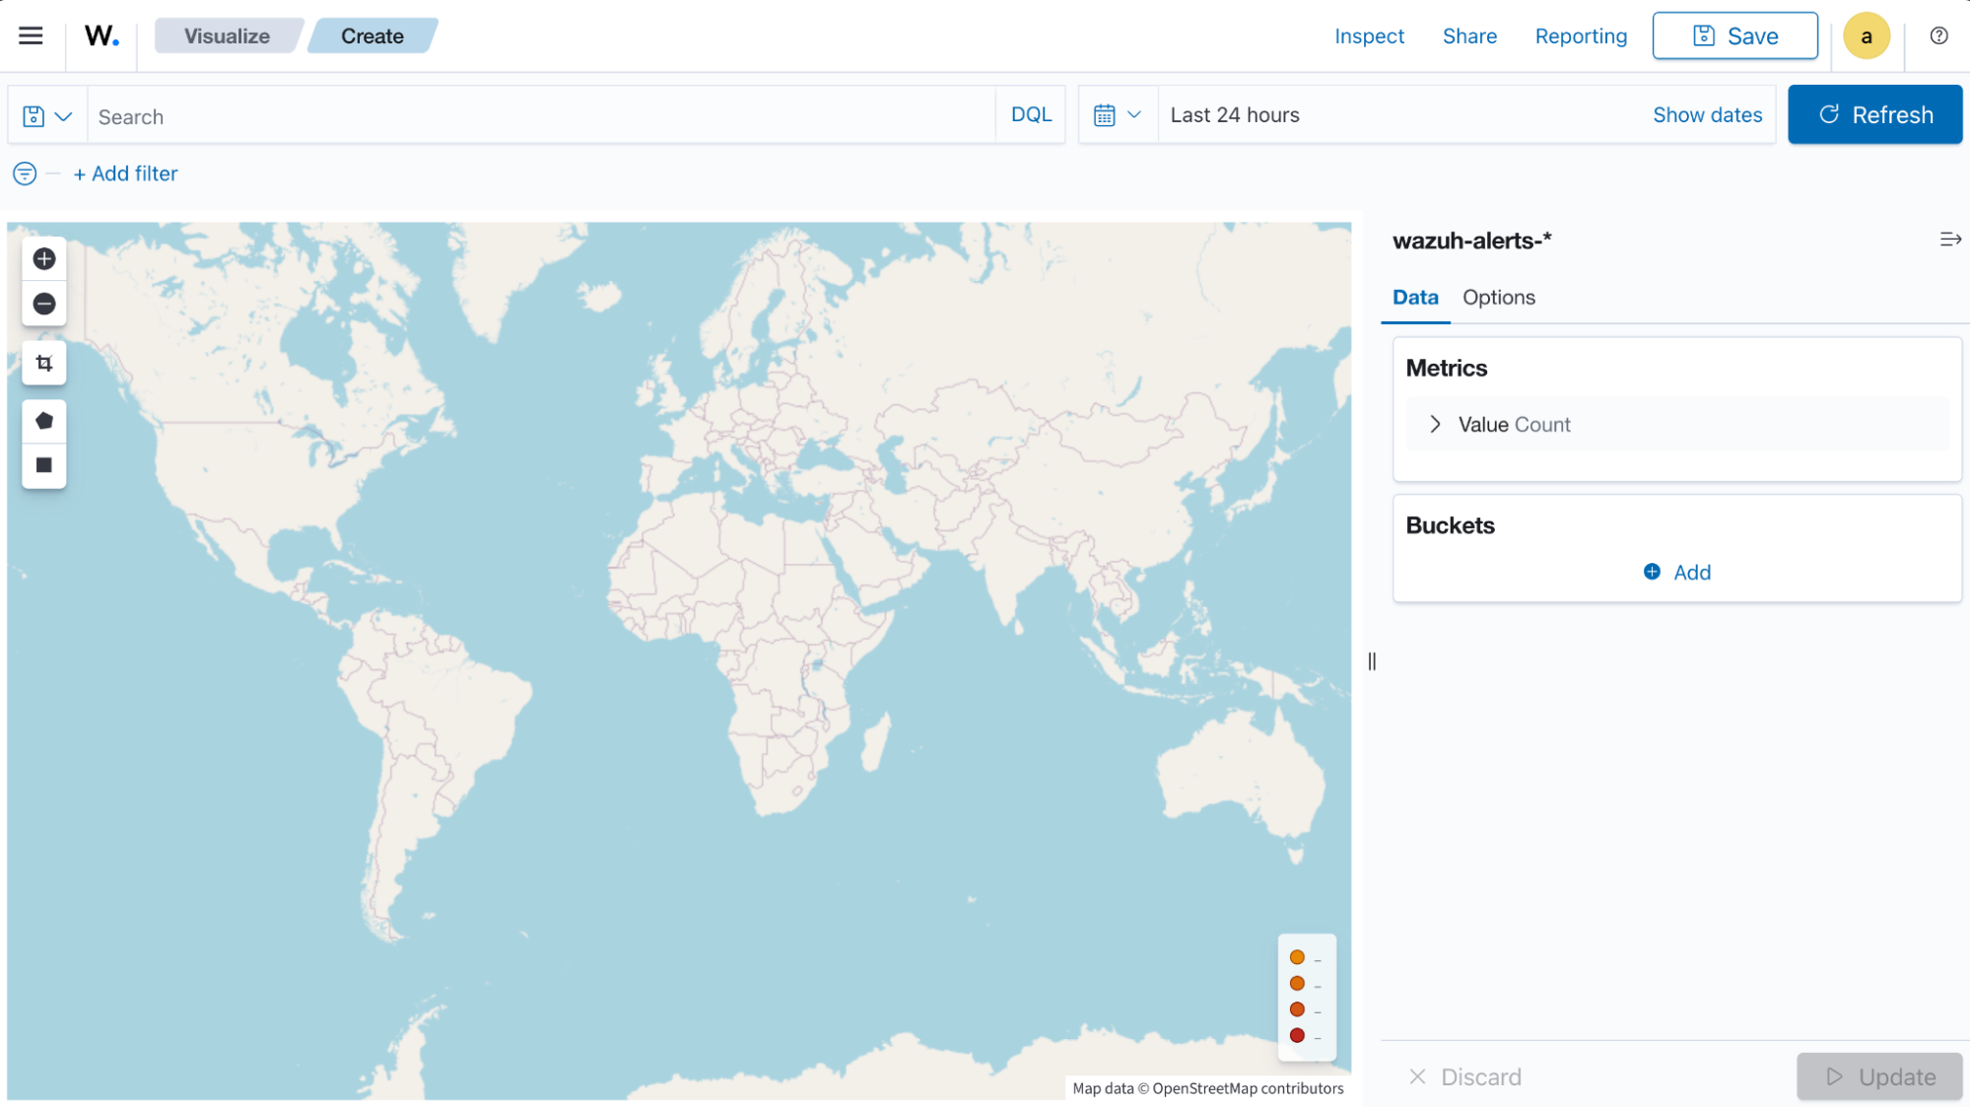Expand the Value Count metric

(1435, 424)
